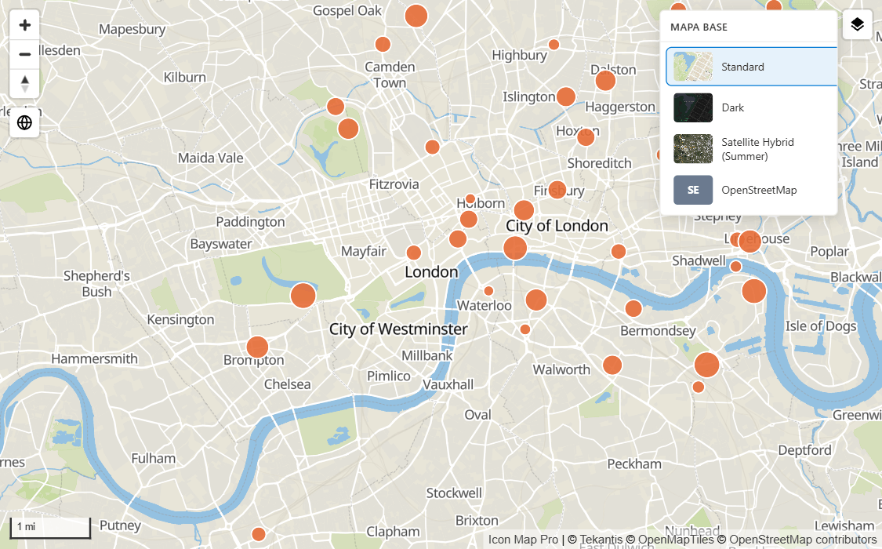Click the SE OpenStreetMap thumbnail
Screen dimensions: 882x549
(693, 190)
